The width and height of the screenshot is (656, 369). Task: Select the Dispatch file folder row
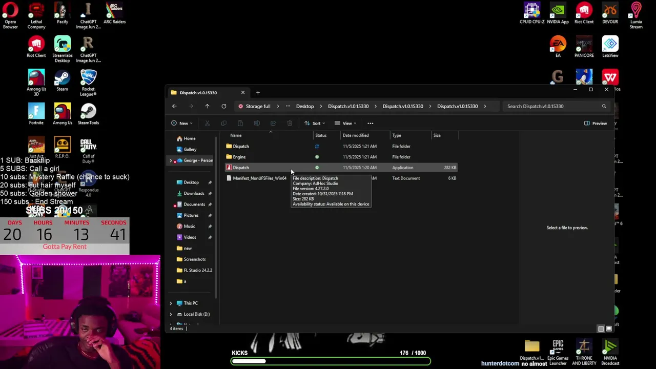point(341,146)
